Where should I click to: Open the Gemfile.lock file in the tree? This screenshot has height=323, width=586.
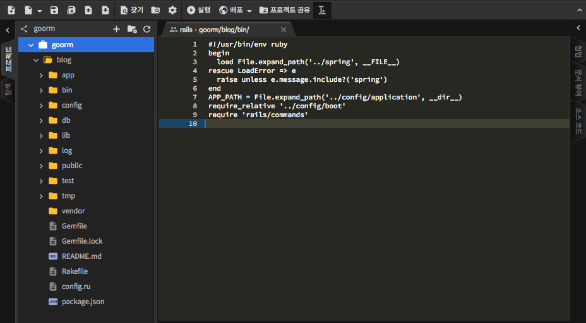tap(81, 241)
